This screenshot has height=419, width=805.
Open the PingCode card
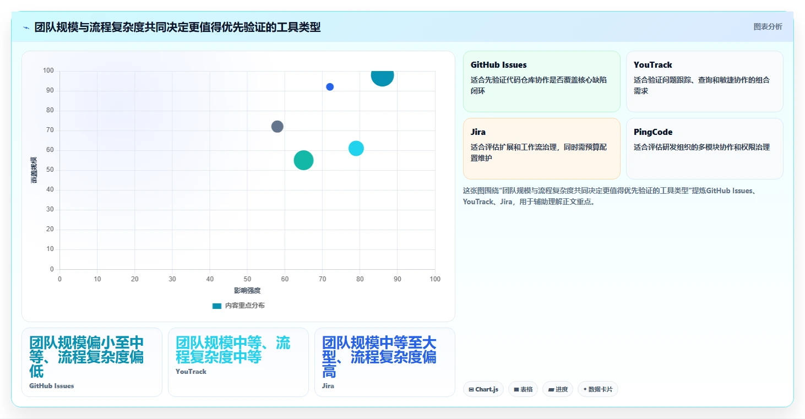pyautogui.click(x=705, y=149)
